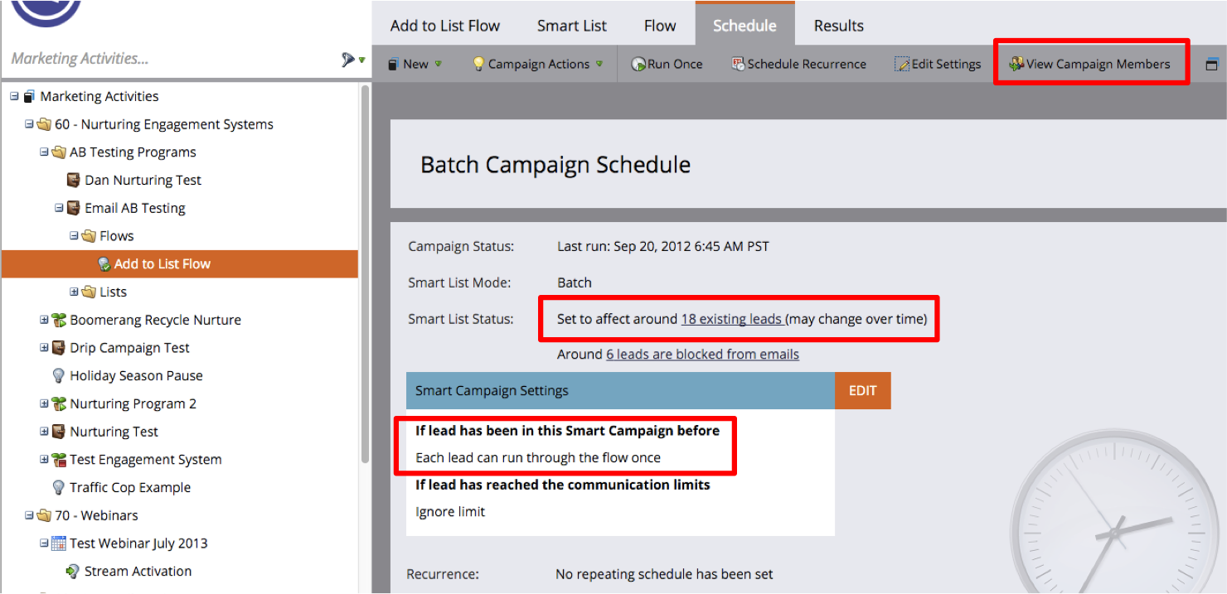Click the Marketing Activities search field

[x=166, y=59]
